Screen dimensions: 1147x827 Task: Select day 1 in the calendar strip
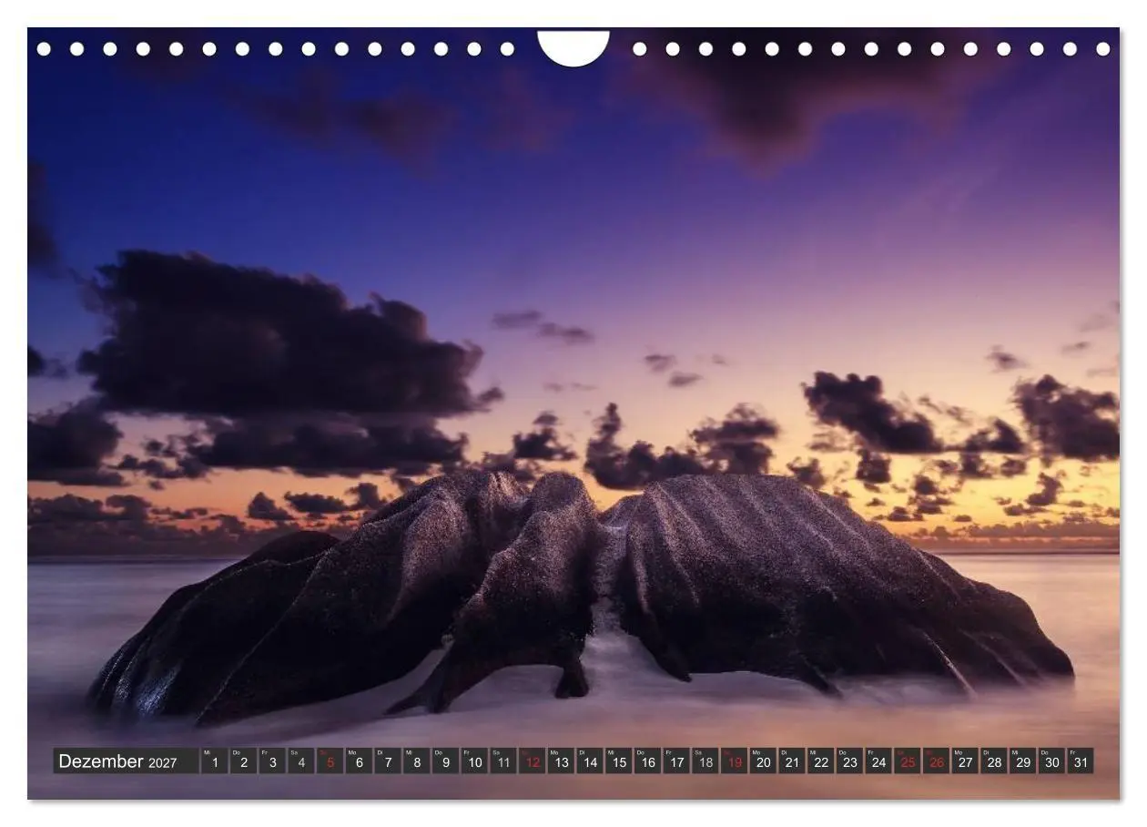(x=214, y=761)
